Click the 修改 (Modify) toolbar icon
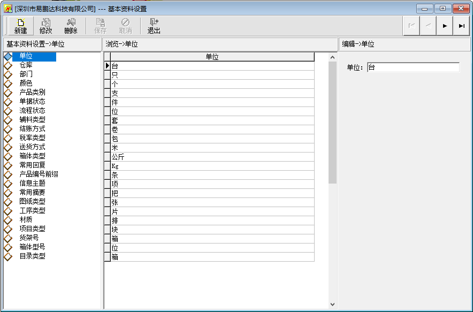 [45, 26]
